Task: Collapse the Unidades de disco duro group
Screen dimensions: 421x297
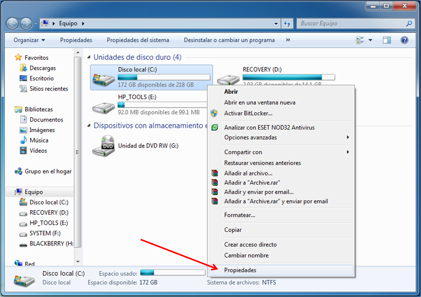Action: click(89, 57)
